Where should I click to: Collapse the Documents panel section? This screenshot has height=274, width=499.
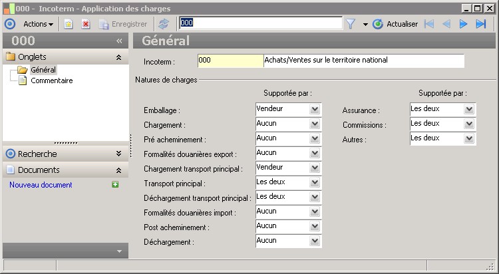(118, 170)
